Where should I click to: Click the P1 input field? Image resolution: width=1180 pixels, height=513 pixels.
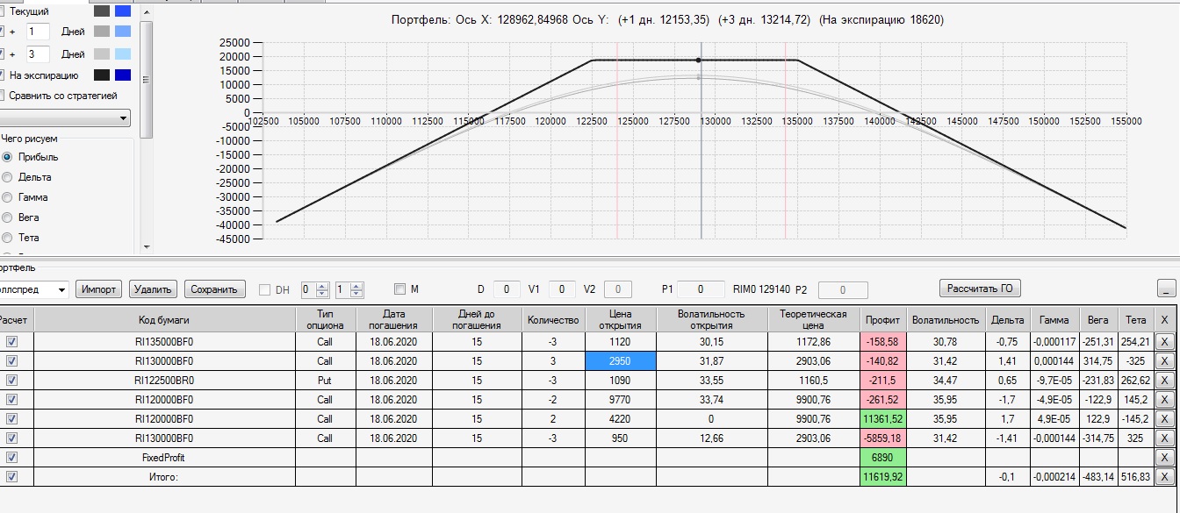[x=701, y=289]
